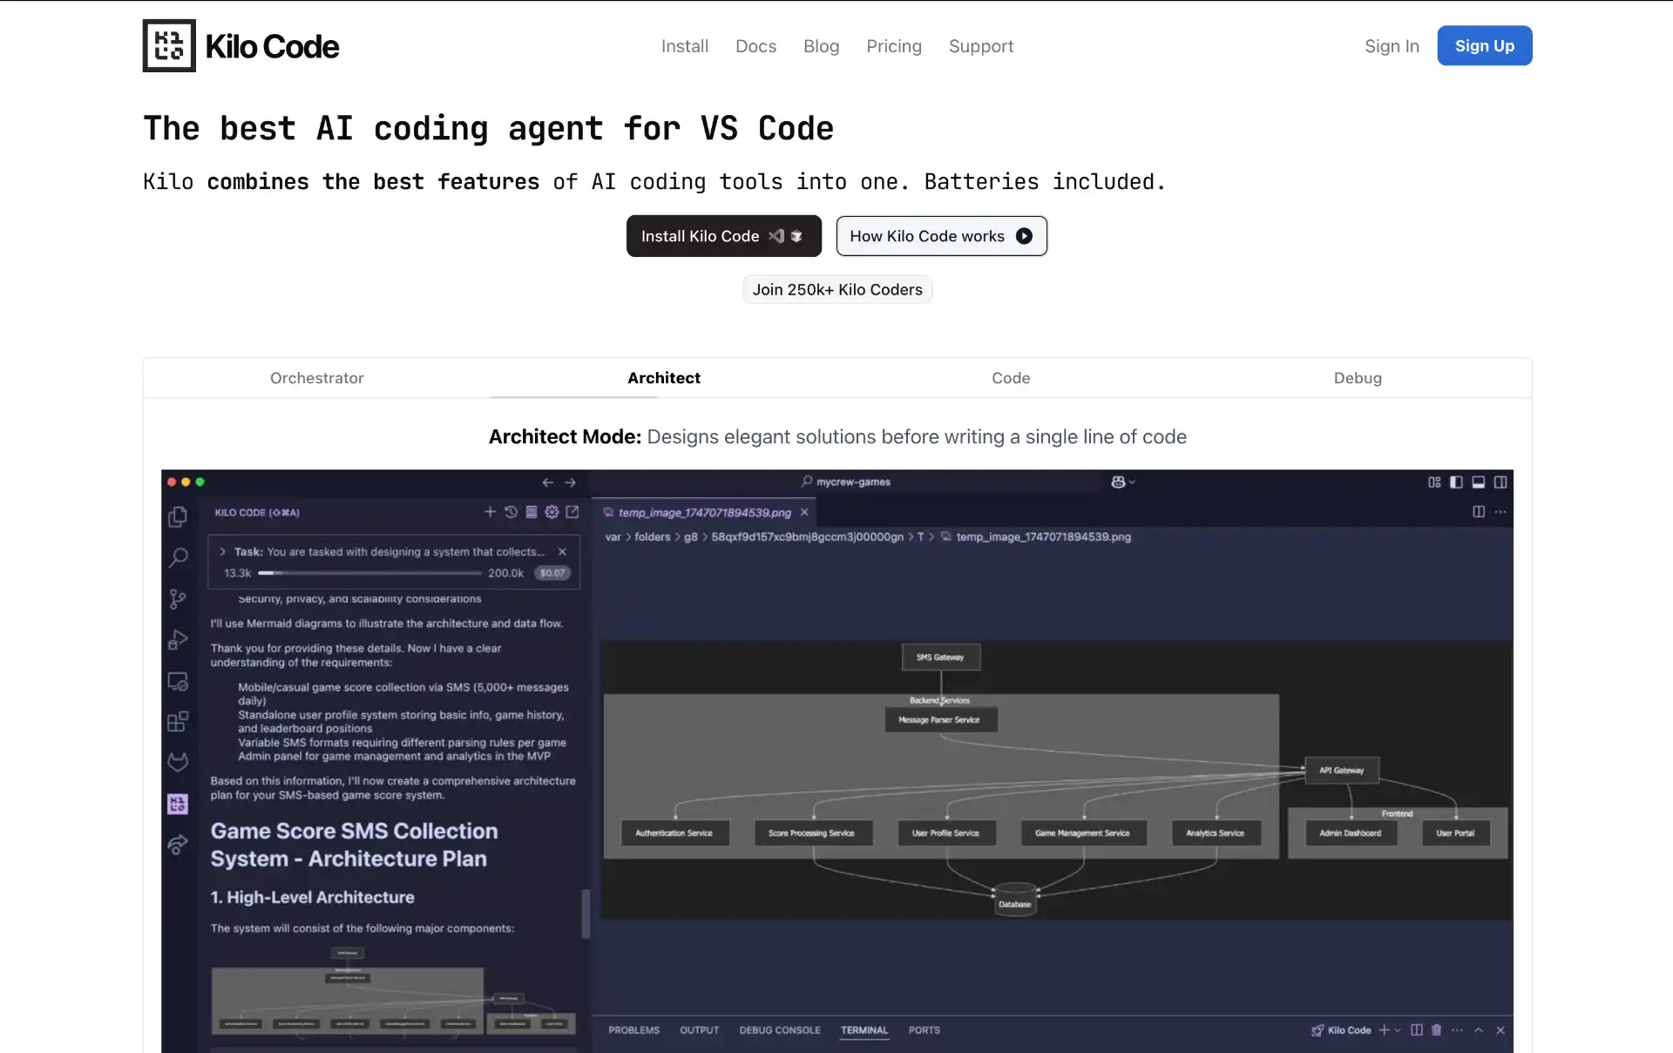Image resolution: width=1673 pixels, height=1053 pixels.
Task: Open Remote Explorer icon in activity bar
Action: coord(178,681)
